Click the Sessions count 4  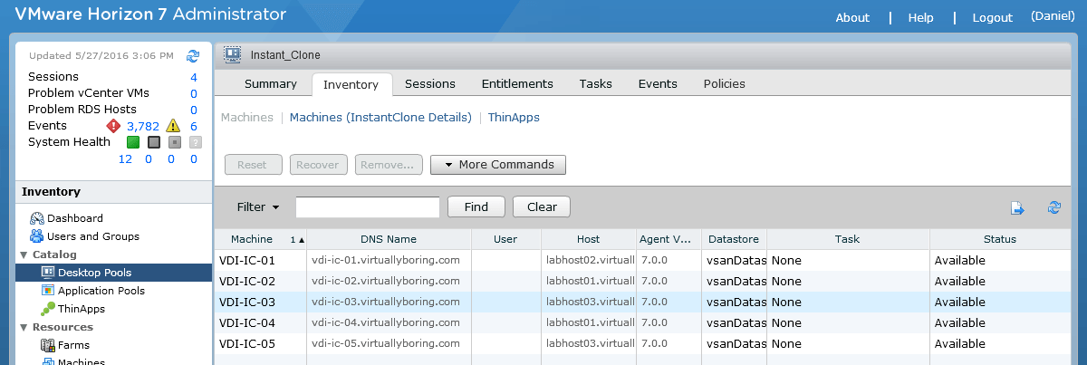click(x=194, y=77)
